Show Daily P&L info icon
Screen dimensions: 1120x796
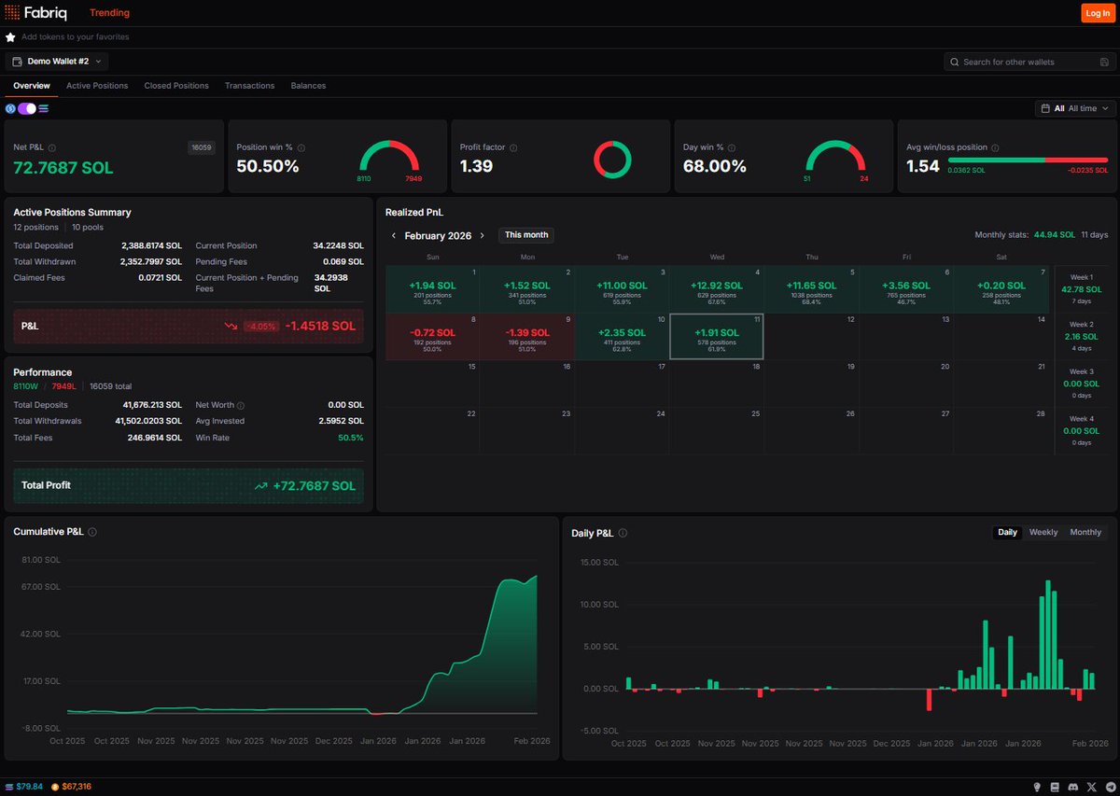[x=623, y=533]
